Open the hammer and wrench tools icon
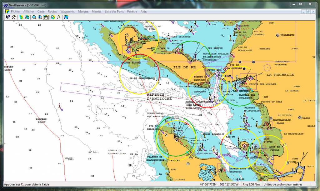The image size is (320, 191). [x=13, y=17]
